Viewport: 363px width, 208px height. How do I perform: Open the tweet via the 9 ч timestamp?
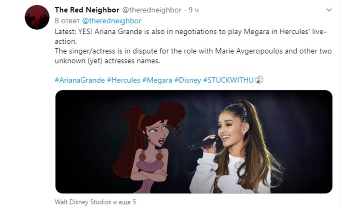(194, 10)
